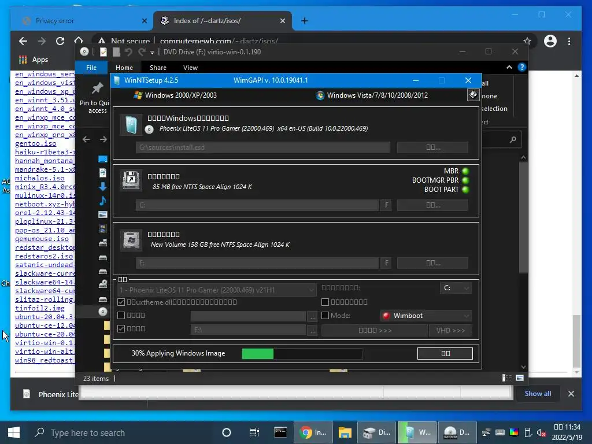The height and width of the screenshot is (444, 592).
Task: Reload the Chrome page
Action: (60, 41)
